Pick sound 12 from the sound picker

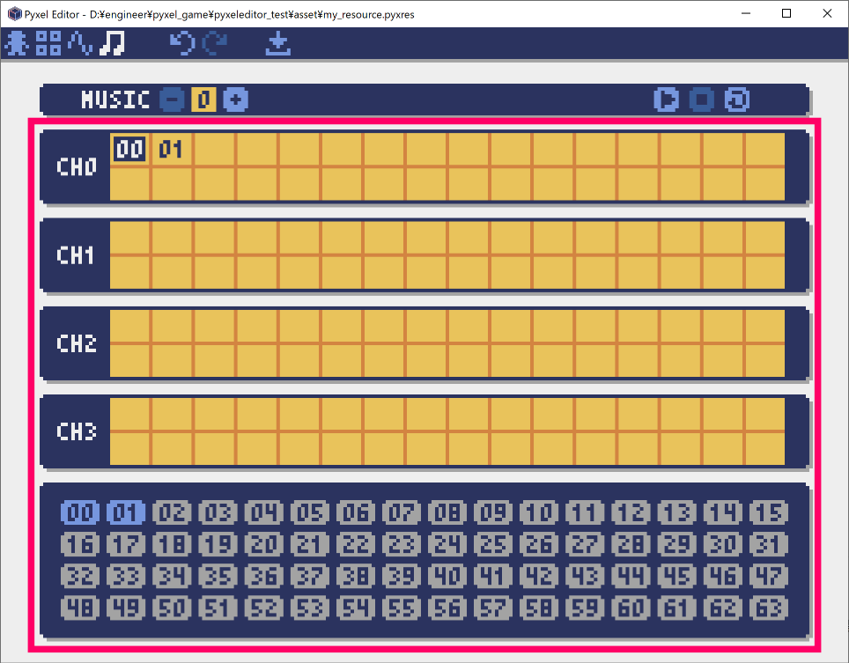click(631, 512)
